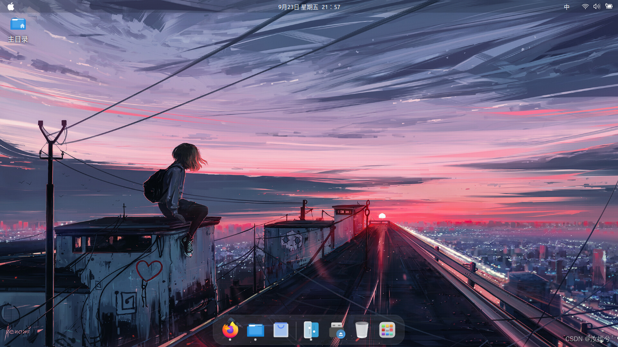Show the applications grid launcher
The width and height of the screenshot is (618, 347).
[x=387, y=330]
